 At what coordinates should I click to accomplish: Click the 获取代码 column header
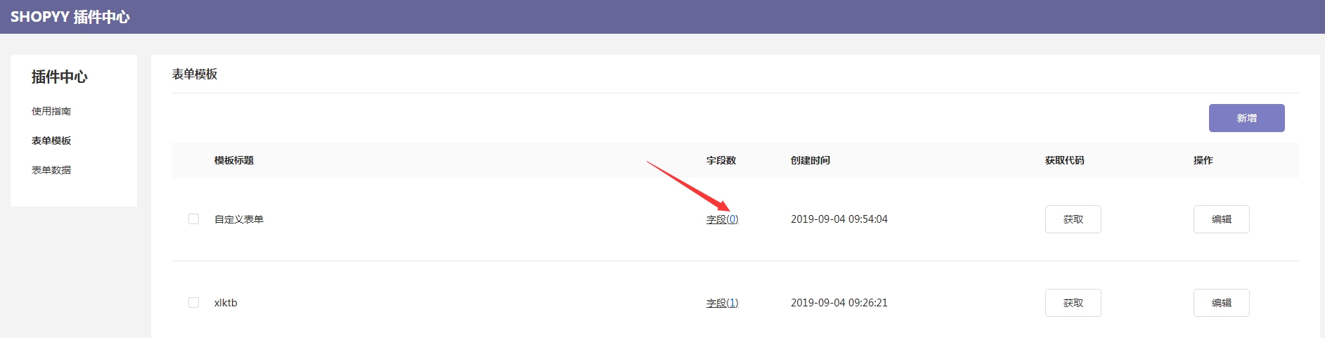[1064, 160]
